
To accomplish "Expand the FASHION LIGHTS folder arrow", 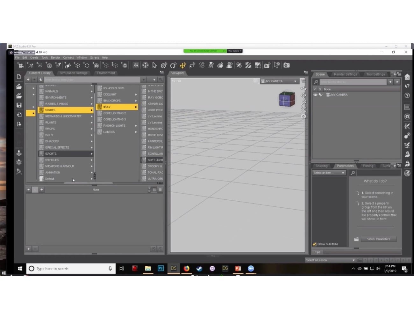I will point(136,126).
